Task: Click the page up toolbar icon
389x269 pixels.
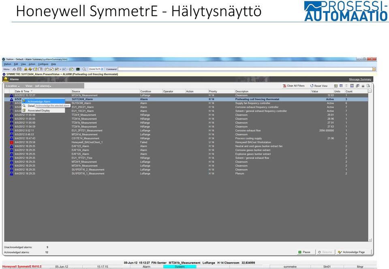Action: [x=51, y=69]
